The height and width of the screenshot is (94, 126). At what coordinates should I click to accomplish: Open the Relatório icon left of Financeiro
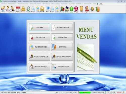[57, 9]
